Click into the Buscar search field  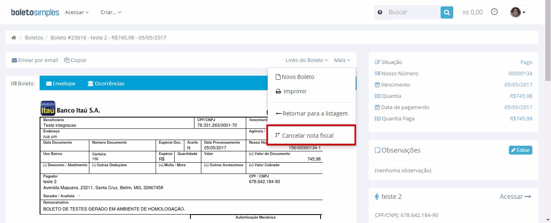[x=412, y=12]
